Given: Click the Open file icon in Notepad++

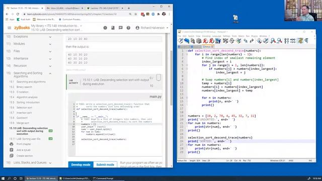Looking at the screenshot, I should [187, 41].
